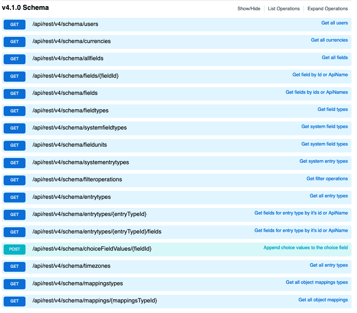357x313 pixels.
Task: Click the 'Get field types' description
Action: point(333,109)
